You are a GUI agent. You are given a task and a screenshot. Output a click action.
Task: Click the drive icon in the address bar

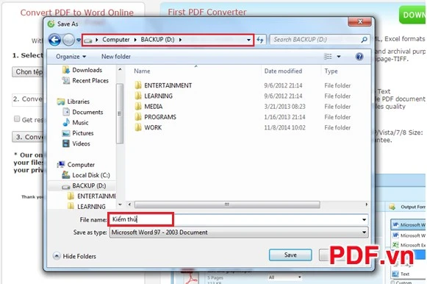(87, 40)
